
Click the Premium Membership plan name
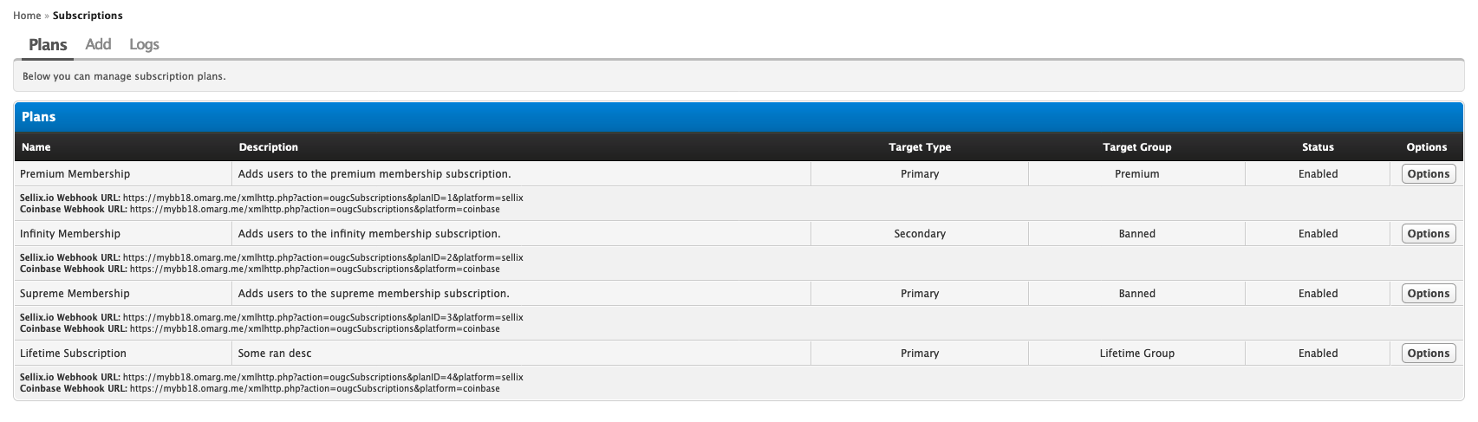click(75, 173)
